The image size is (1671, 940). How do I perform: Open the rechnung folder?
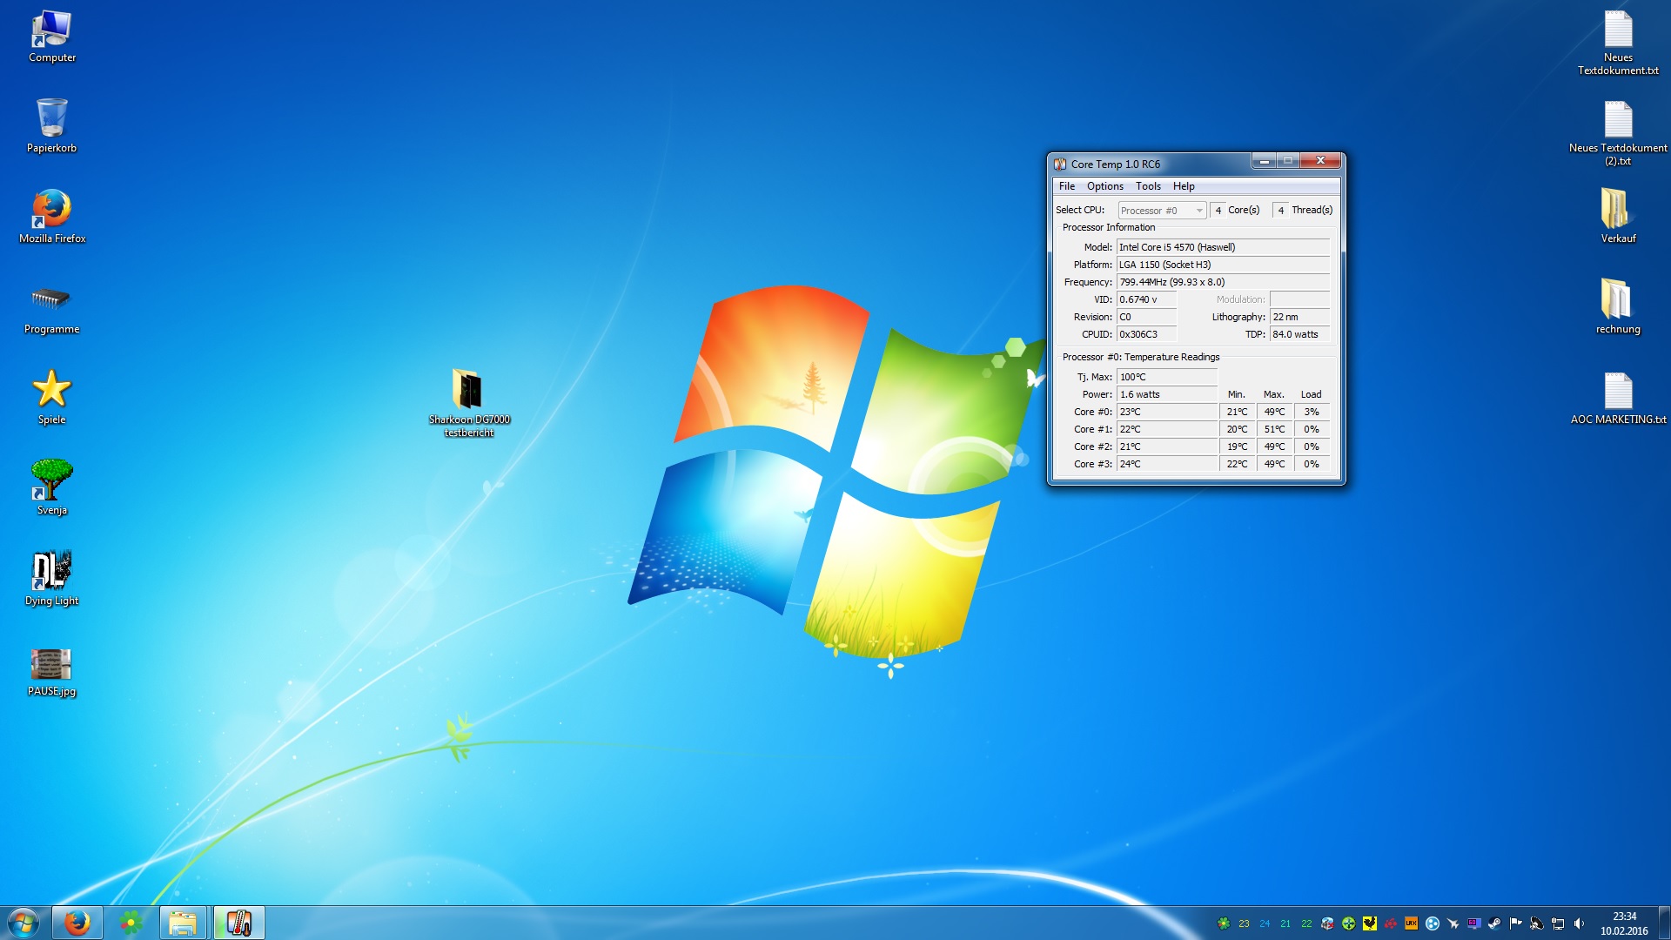click(x=1618, y=307)
